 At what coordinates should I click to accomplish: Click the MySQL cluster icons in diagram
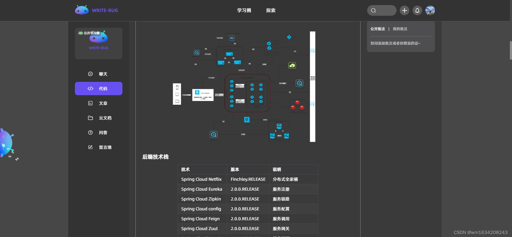click(x=279, y=131)
